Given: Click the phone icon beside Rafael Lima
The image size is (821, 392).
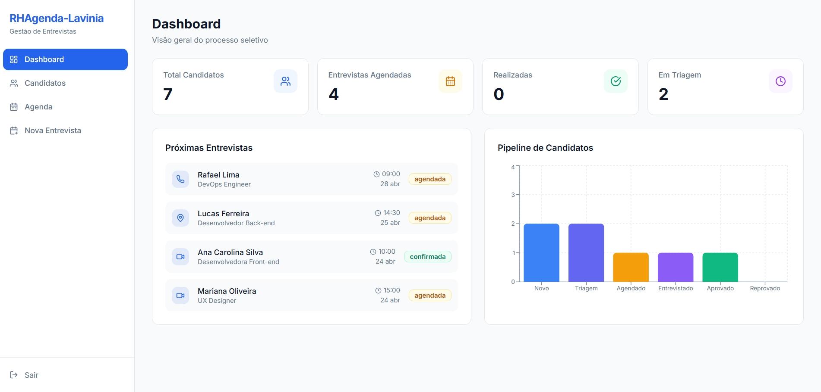Looking at the screenshot, I should tap(180, 179).
